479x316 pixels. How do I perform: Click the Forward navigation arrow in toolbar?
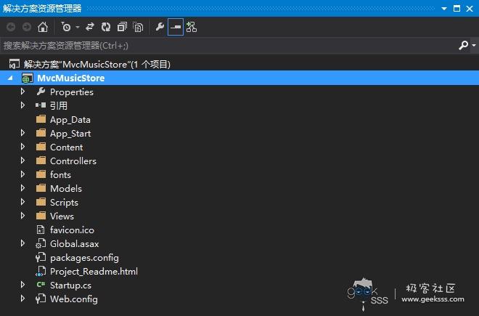point(27,27)
